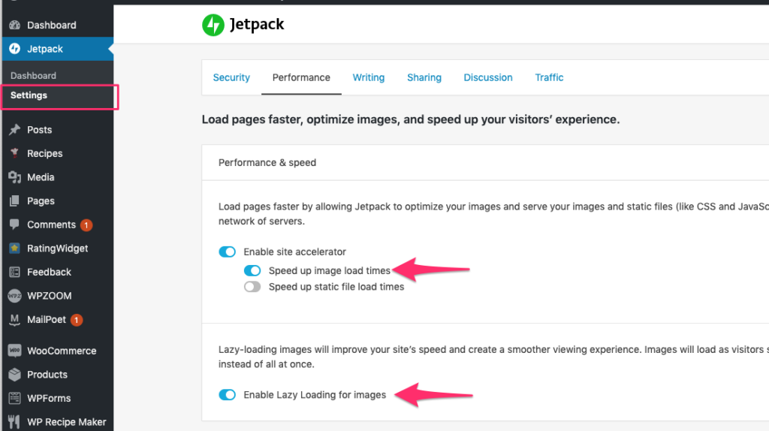769x431 pixels.
Task: Click the Media library icon
Action: pos(15,177)
